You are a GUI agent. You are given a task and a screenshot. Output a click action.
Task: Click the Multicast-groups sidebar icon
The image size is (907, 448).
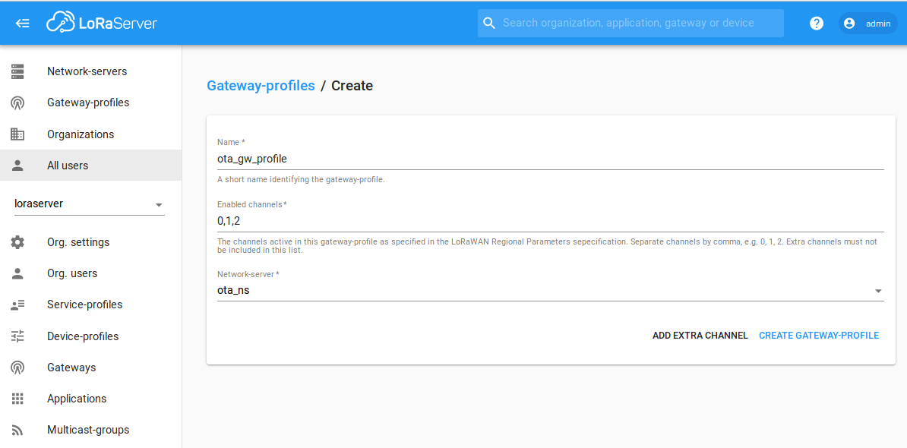pyautogui.click(x=17, y=429)
